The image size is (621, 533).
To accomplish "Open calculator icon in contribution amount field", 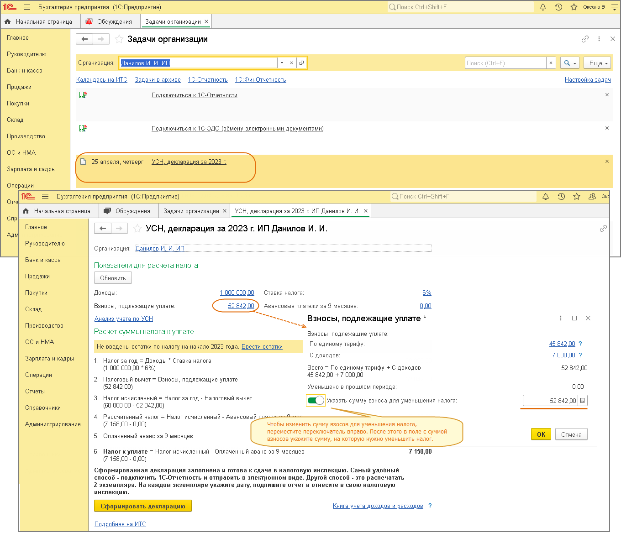I will [x=582, y=401].
